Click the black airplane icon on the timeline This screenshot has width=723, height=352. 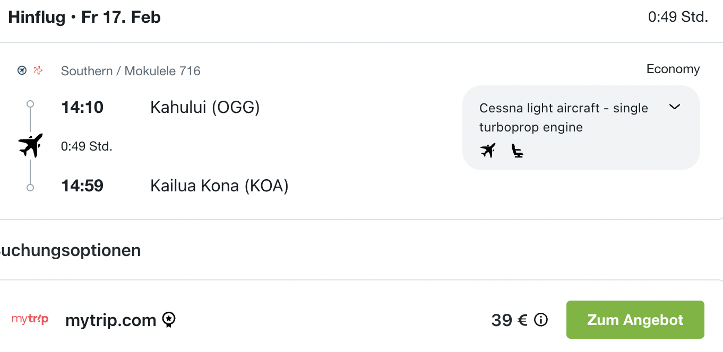point(30,145)
